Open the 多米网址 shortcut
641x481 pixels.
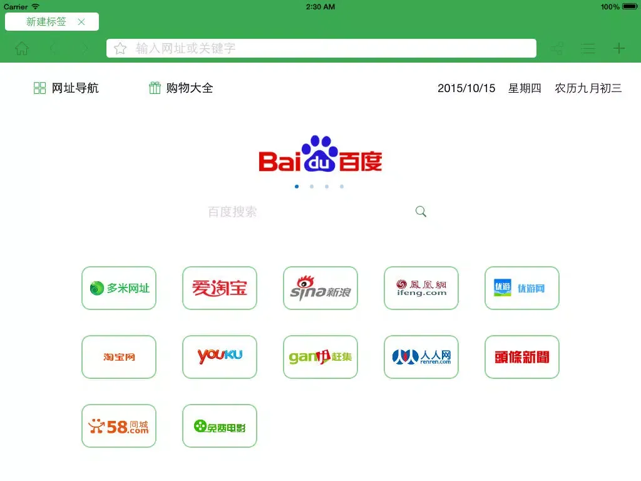tap(119, 288)
